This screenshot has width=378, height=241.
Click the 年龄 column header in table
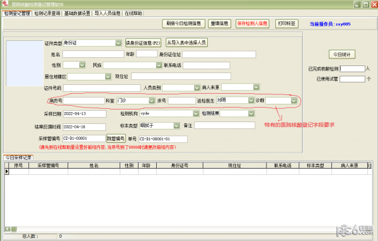click(x=147, y=165)
